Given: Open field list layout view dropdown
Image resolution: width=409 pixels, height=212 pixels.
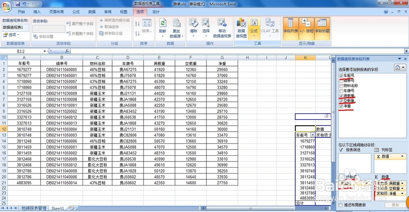Looking at the screenshot, I should [400, 68].
